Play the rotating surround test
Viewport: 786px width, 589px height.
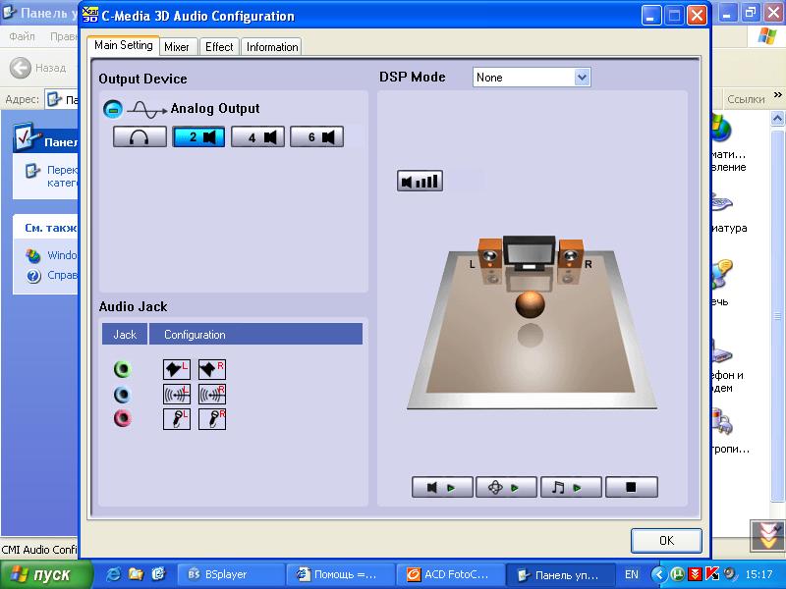506,487
